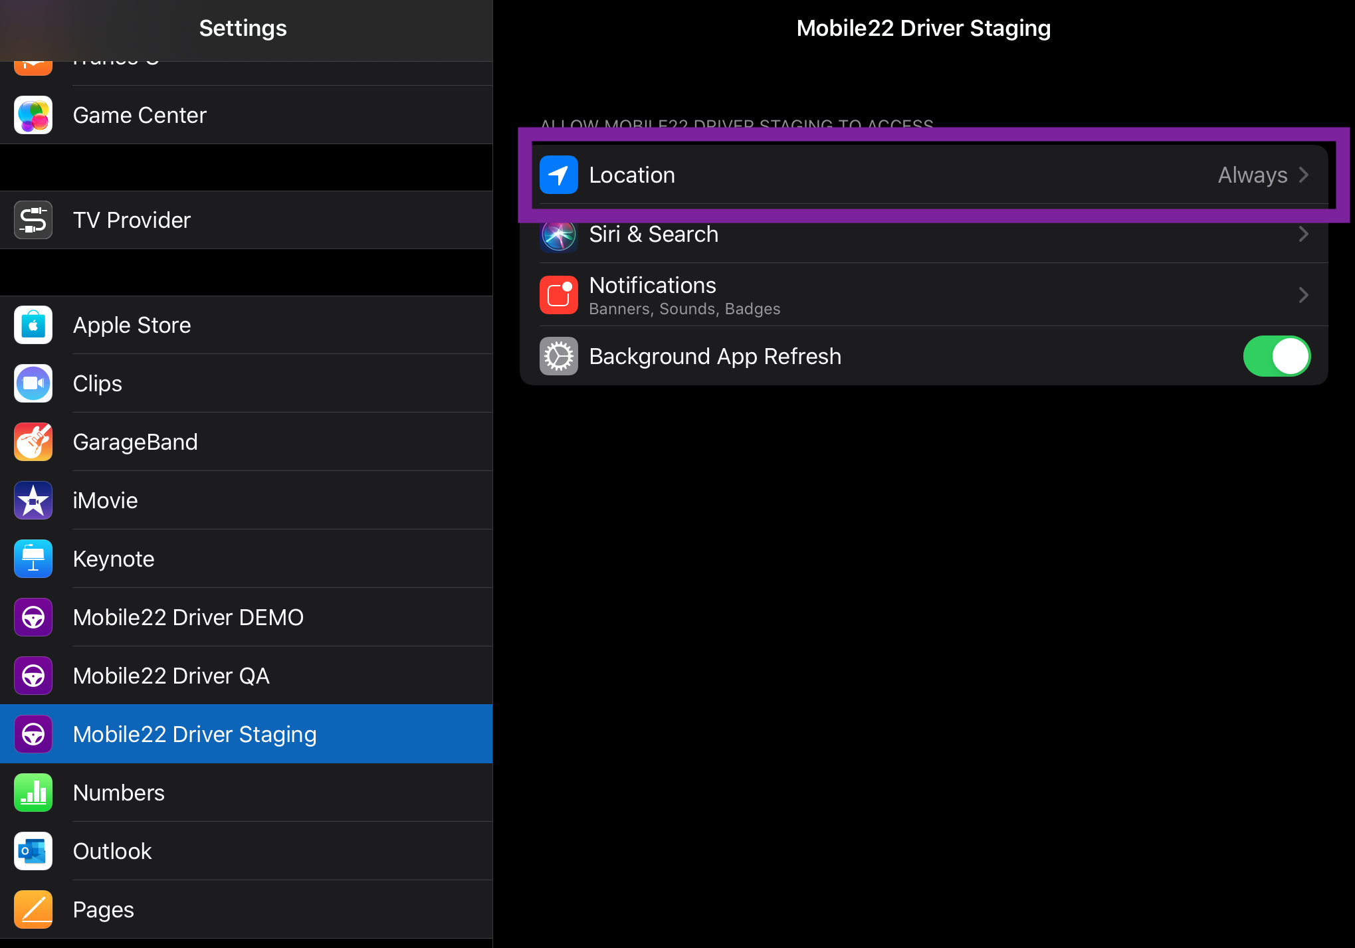This screenshot has height=948, width=1355.
Task: Tap the TV Provider icon
Action: point(33,220)
